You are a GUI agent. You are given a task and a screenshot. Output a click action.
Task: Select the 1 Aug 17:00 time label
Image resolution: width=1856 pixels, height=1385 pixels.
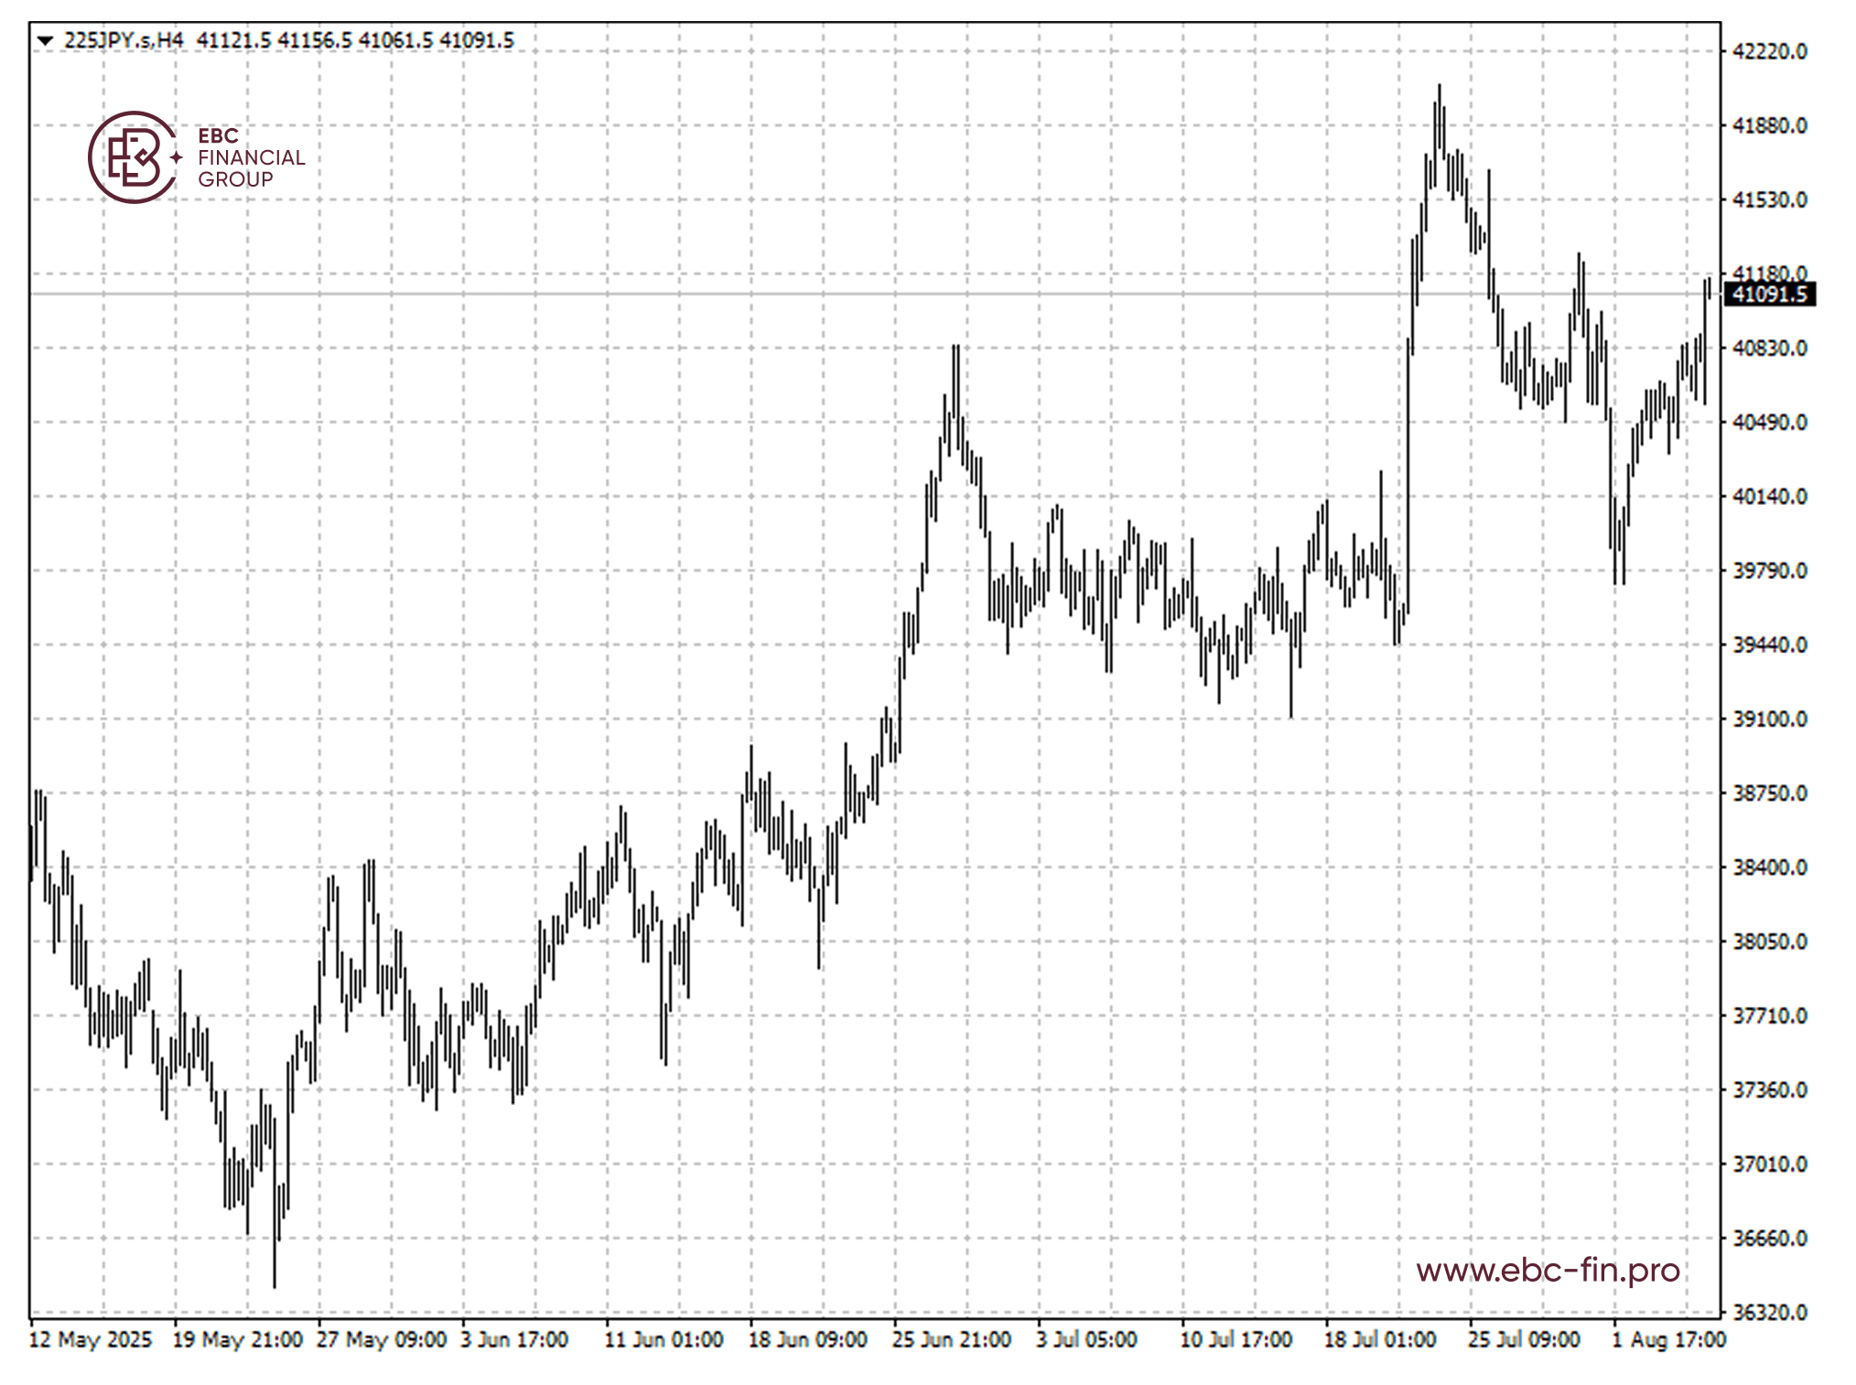1668,1340
